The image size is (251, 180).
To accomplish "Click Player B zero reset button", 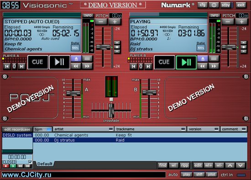I will click(x=141, y=67).
